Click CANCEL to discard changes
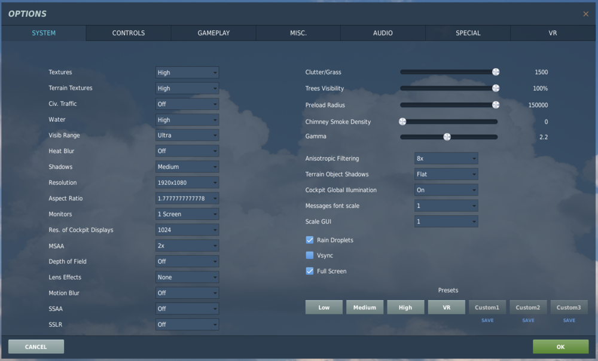Screen dimensions: 598x361 (35, 346)
